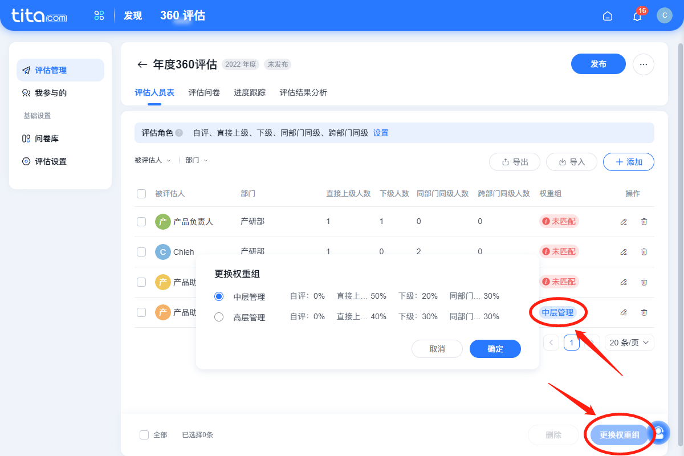This screenshot has width=684, height=456.
Task: Click the 2022 年度 tag beside the title
Action: pyautogui.click(x=241, y=64)
